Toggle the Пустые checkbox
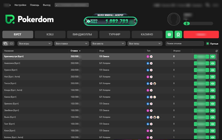This screenshot has width=222, height=140. point(208,44)
